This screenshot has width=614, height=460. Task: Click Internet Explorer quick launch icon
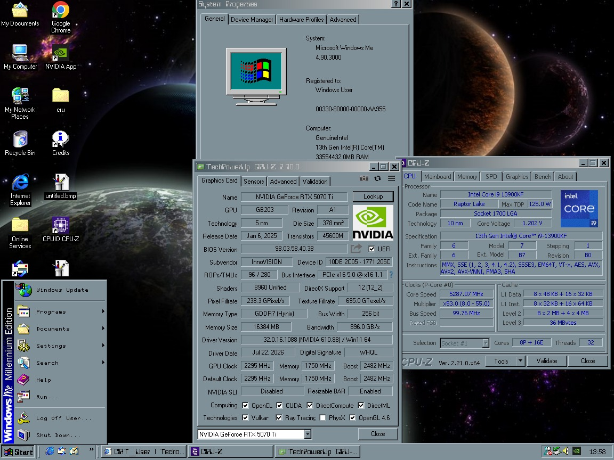coord(50,451)
